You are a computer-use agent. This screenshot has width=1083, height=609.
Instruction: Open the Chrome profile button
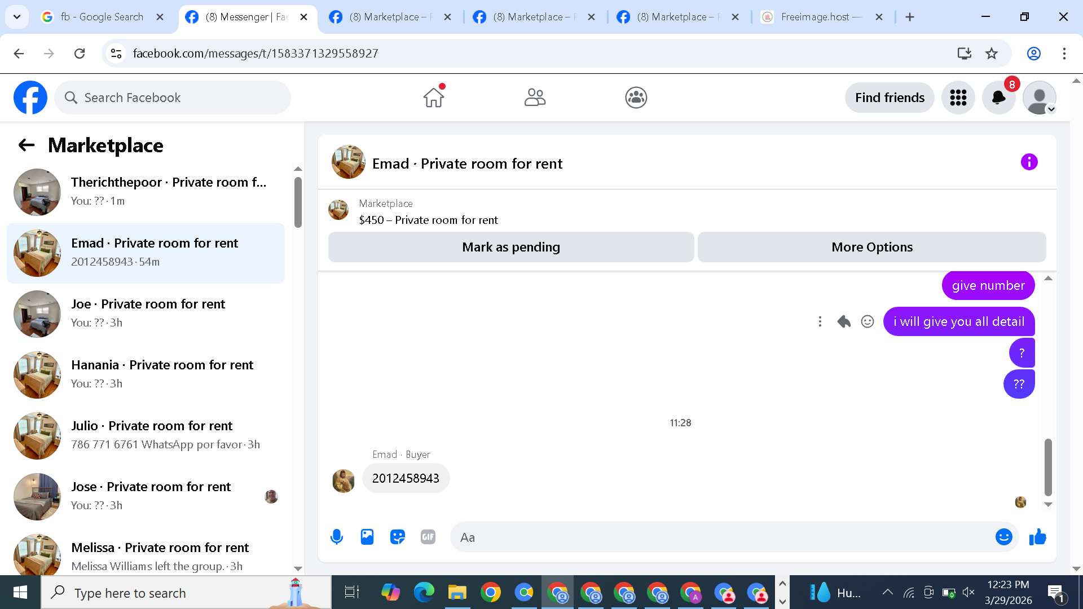1034,54
